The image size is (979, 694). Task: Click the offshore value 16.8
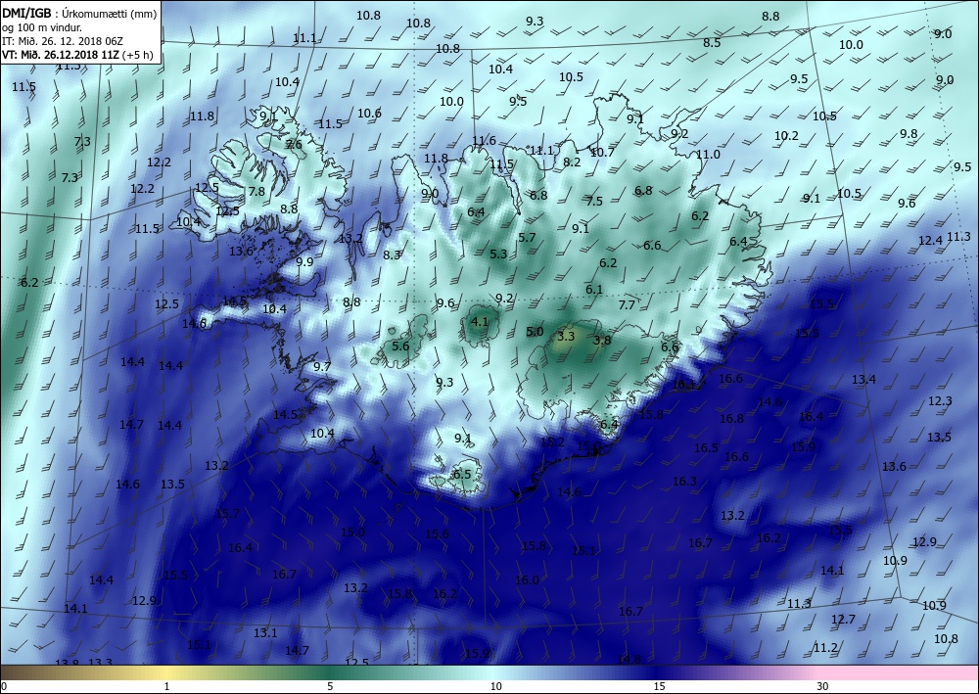pos(731,418)
